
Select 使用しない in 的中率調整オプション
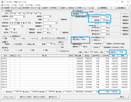click(92, 40)
